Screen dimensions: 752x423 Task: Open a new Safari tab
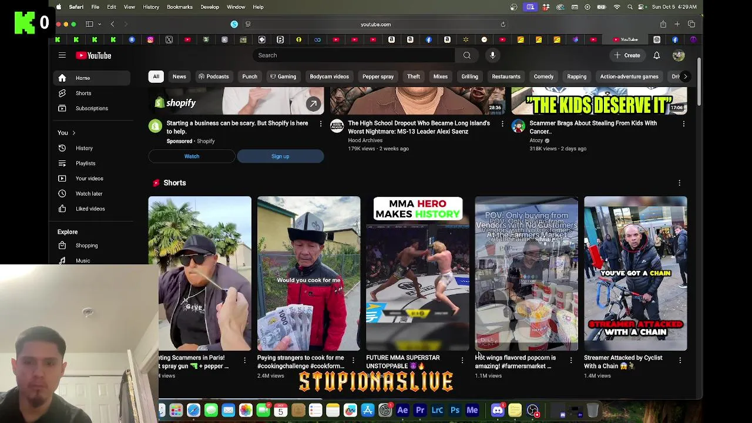(x=677, y=24)
